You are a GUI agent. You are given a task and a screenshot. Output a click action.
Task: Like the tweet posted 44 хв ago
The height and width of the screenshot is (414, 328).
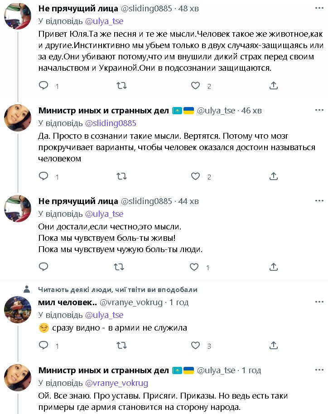tap(195, 267)
